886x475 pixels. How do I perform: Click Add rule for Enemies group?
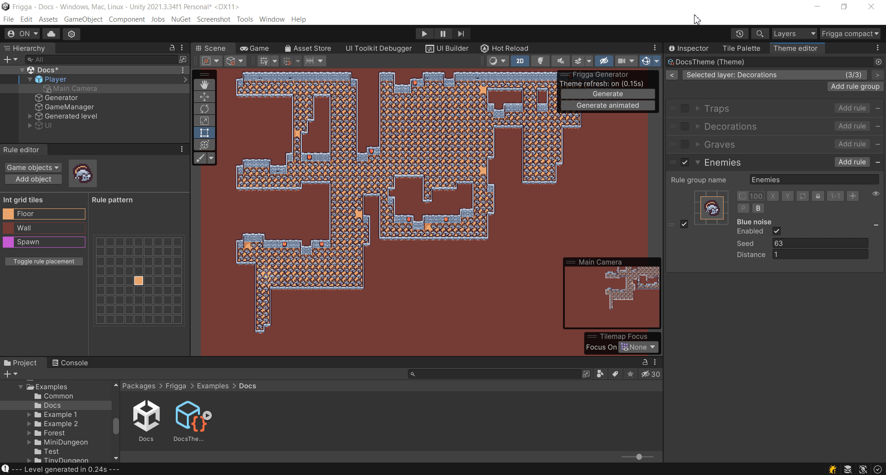(x=852, y=162)
